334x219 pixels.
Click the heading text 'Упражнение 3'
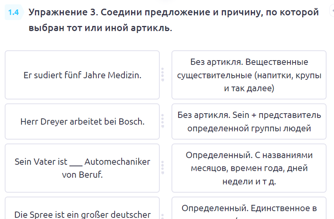(x=62, y=12)
